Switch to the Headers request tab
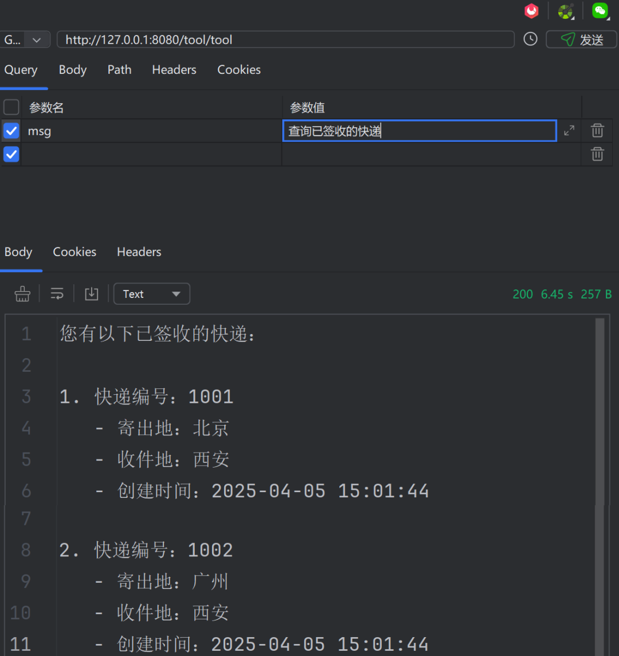The width and height of the screenshot is (619, 656). (x=174, y=69)
